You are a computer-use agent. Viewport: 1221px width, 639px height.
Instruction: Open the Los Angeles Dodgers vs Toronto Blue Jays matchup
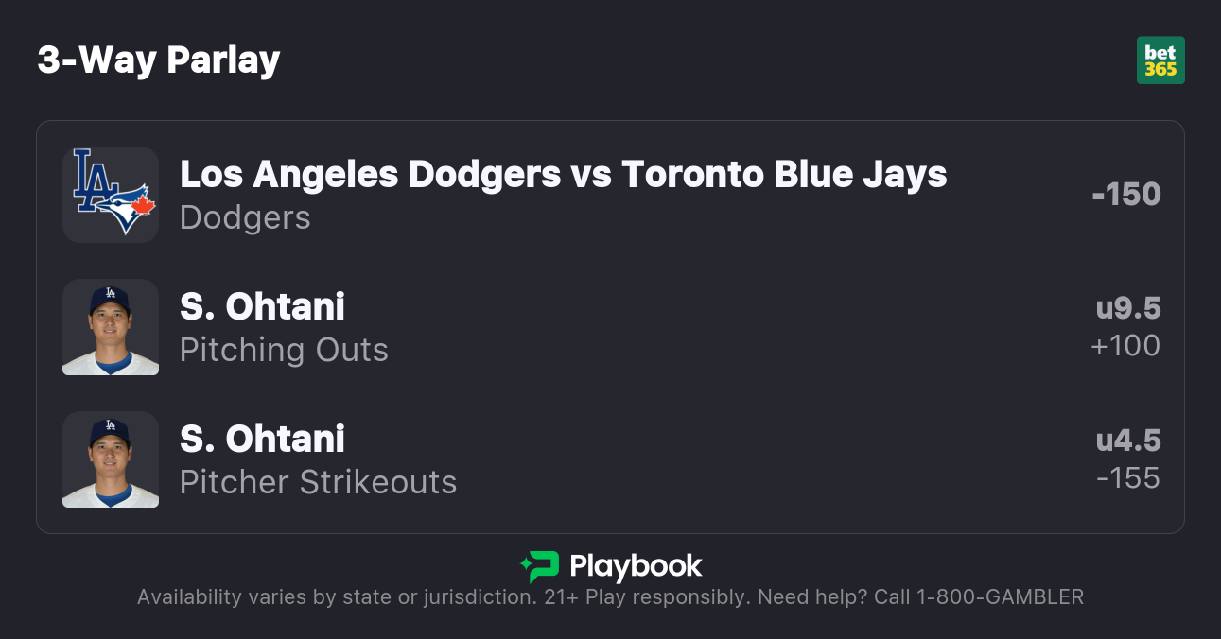[x=563, y=174]
